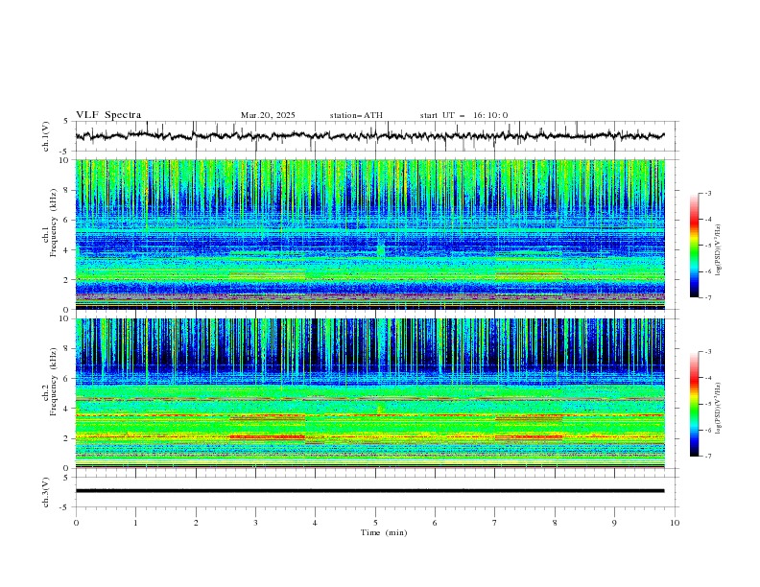Click the "VLF Spectra" title text
Image resolution: width=760 pixels, height=587 pixels.
108,115
